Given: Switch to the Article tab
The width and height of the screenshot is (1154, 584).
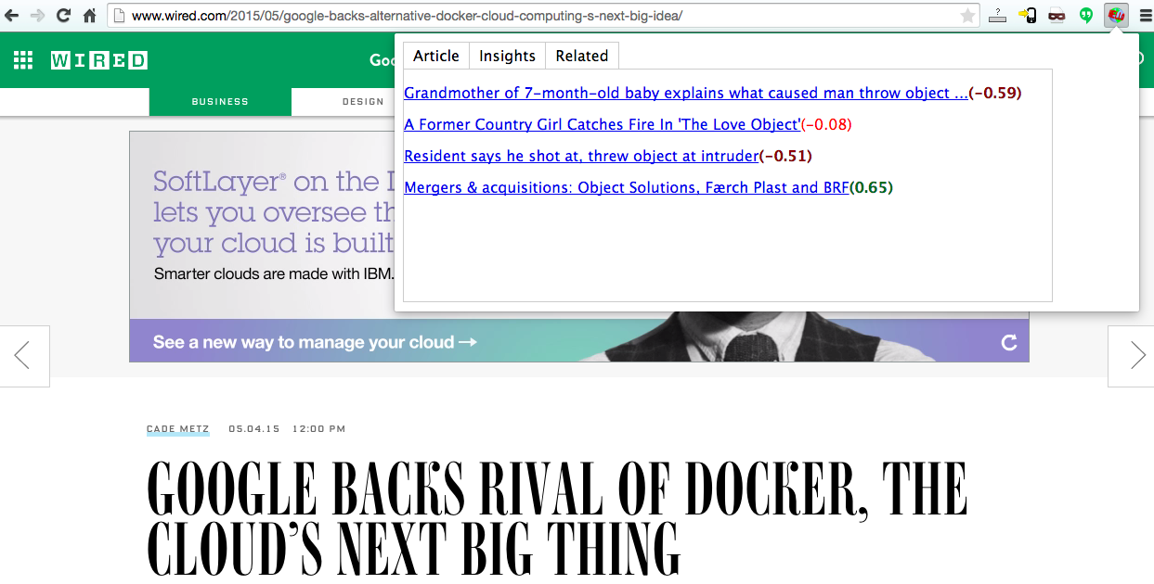Looking at the screenshot, I should tap(436, 56).
